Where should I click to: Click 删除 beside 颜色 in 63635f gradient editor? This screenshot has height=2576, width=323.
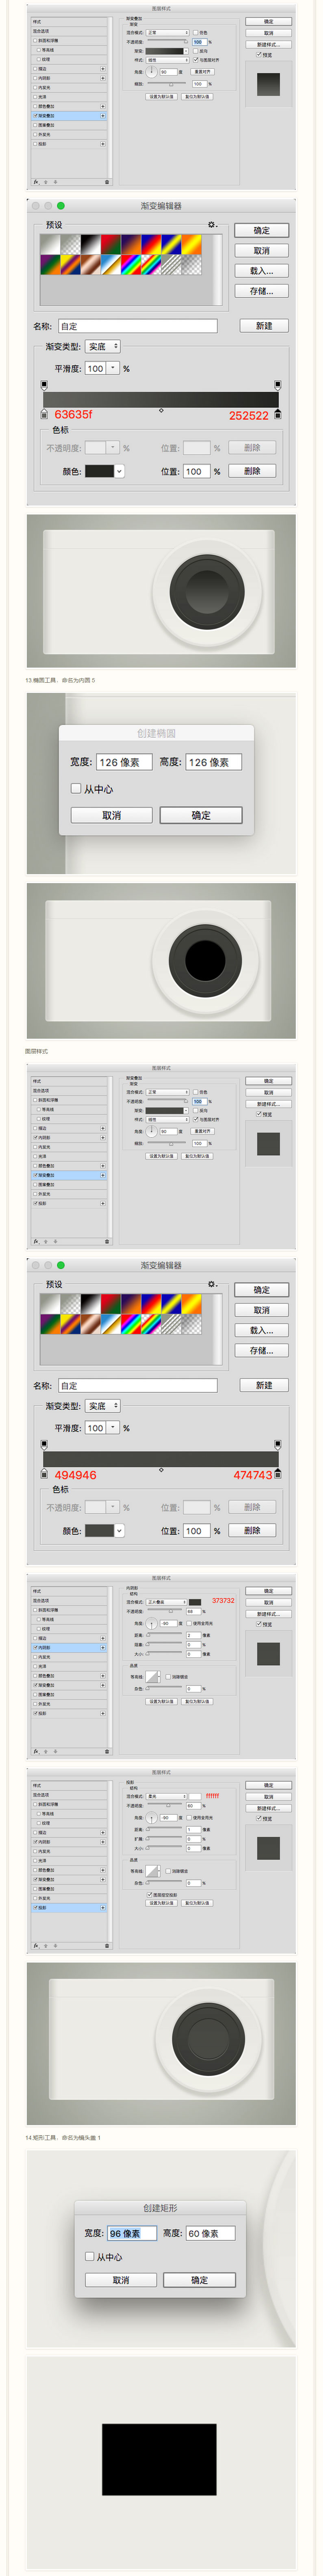point(252,471)
